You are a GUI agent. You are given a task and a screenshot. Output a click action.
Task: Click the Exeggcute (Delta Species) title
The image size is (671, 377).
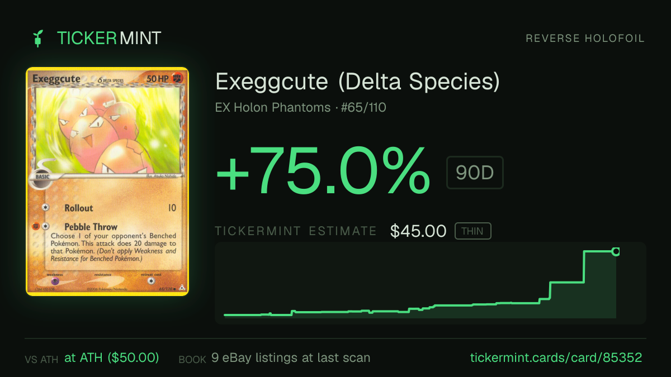tap(357, 82)
